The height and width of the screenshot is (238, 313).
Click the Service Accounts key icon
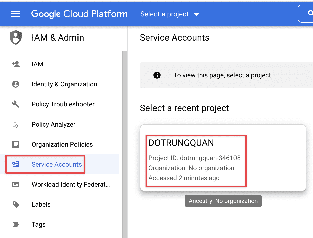(16, 164)
